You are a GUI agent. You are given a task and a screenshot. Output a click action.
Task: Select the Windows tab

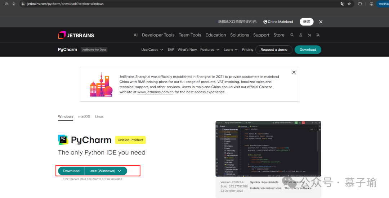click(66, 116)
